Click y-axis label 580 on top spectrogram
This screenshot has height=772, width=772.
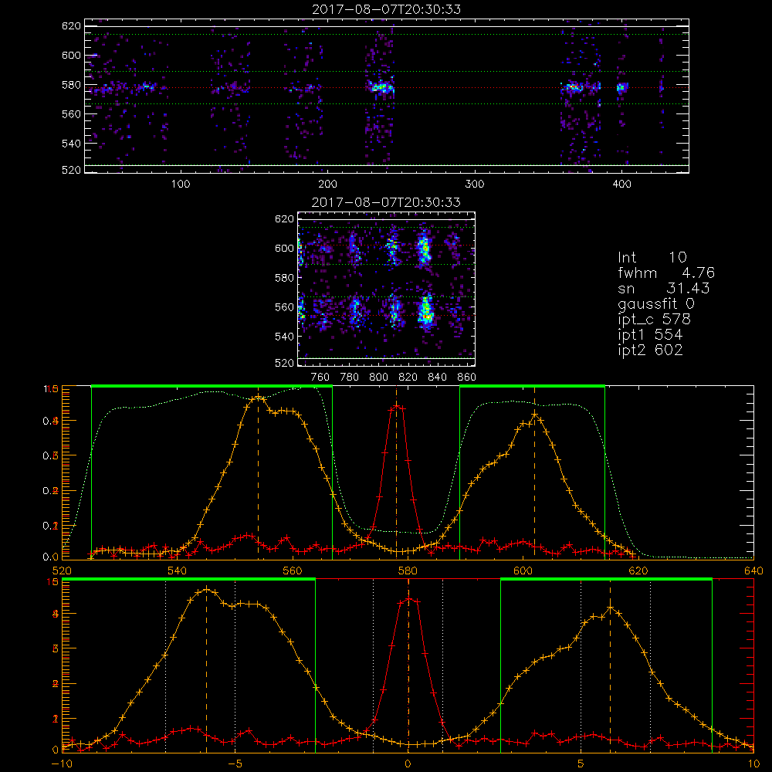[x=71, y=85]
